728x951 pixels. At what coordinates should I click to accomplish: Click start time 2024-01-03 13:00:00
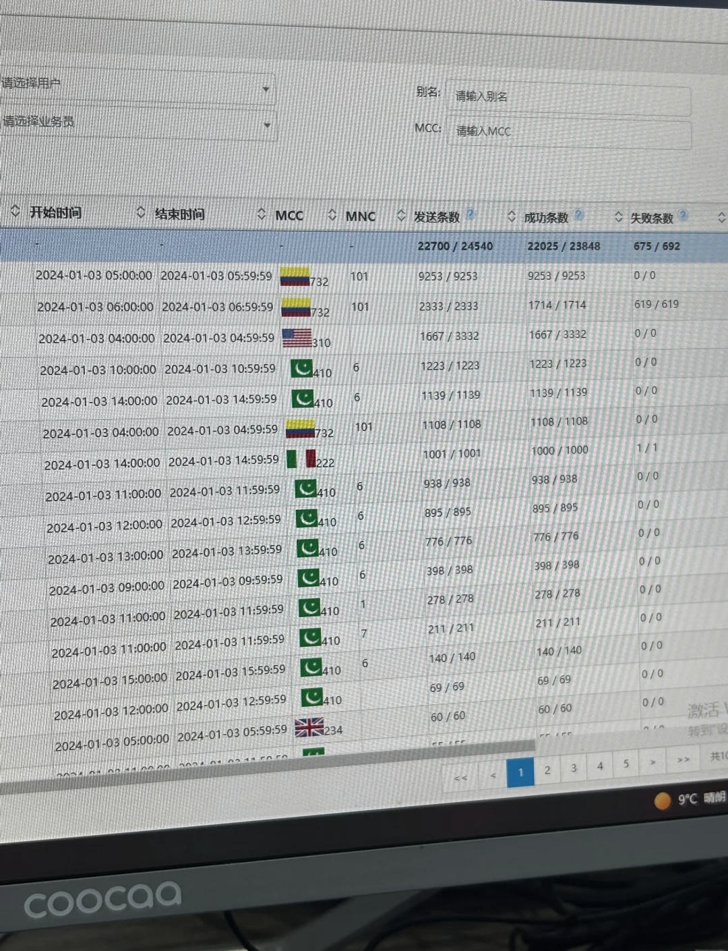tap(105, 558)
